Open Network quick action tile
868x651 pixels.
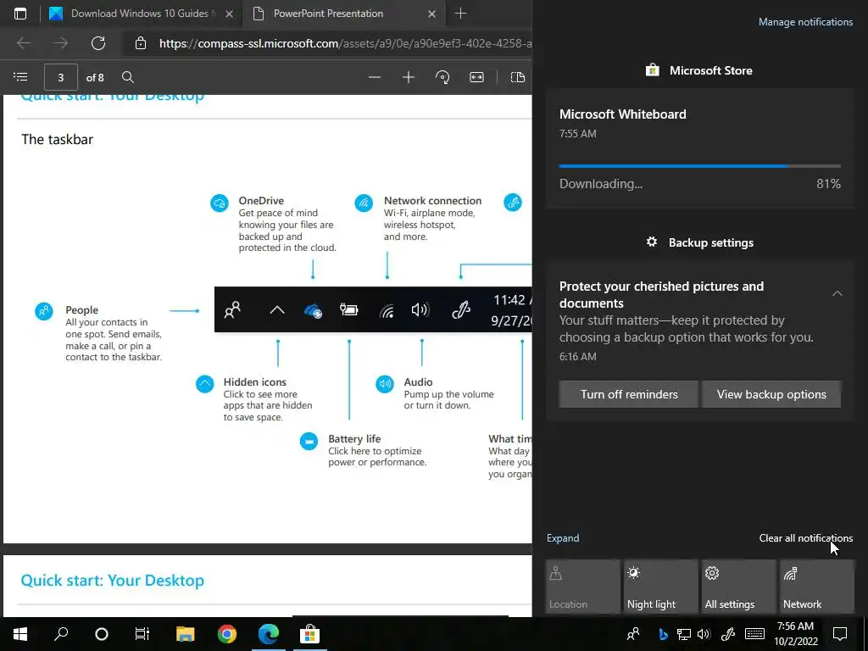click(x=816, y=587)
